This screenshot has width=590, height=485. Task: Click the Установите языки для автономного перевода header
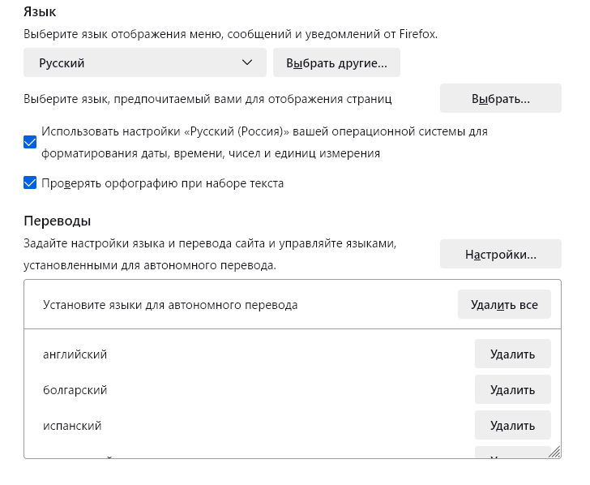[170, 305]
